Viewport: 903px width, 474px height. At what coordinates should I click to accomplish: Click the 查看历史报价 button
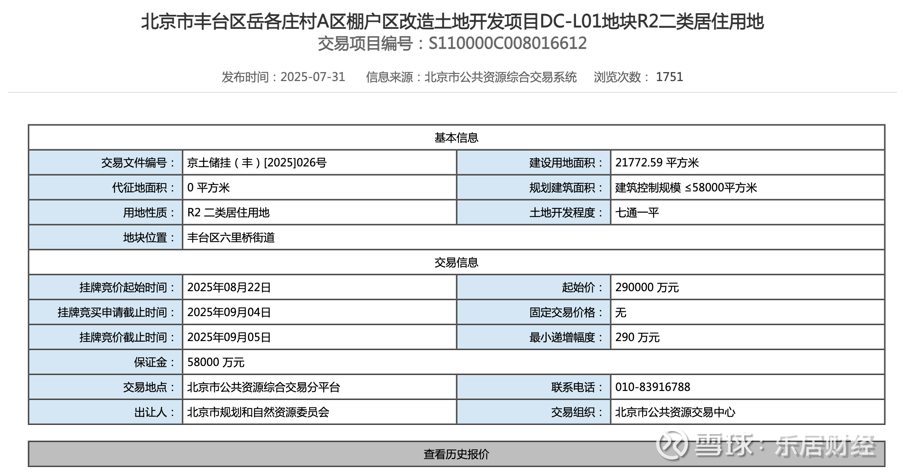click(x=456, y=454)
